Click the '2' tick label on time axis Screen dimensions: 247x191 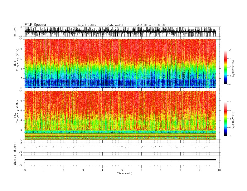[x=64, y=170]
